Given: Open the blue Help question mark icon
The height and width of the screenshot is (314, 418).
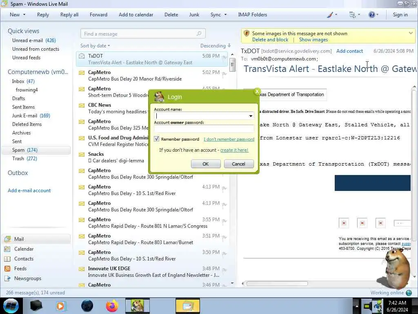Looking at the screenshot, I should click(371, 15).
